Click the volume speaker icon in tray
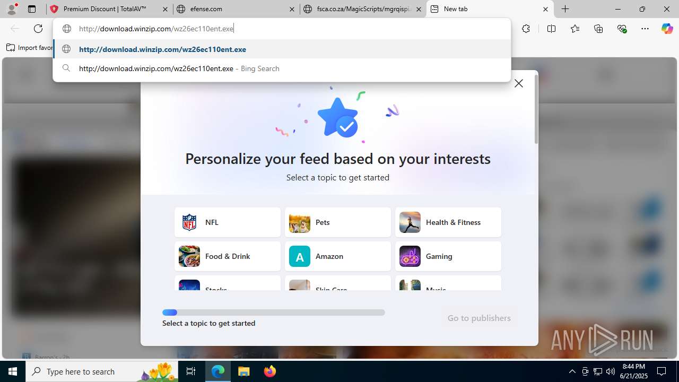This screenshot has height=382, width=679. click(611, 371)
